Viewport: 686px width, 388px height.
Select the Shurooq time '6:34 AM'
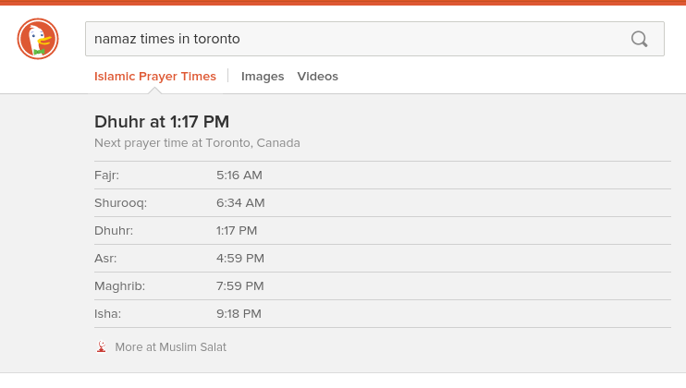(x=240, y=202)
